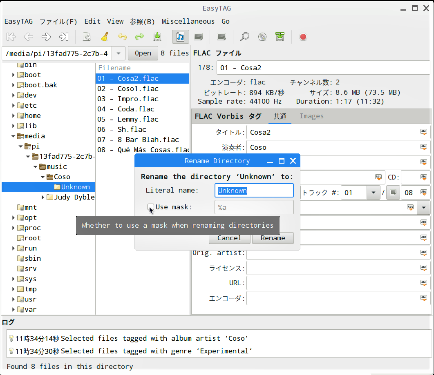434x375 pixels.
Task: Collapse the media folder node
Action: tap(13, 136)
